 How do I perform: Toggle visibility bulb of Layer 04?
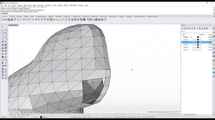click(x=193, y=47)
